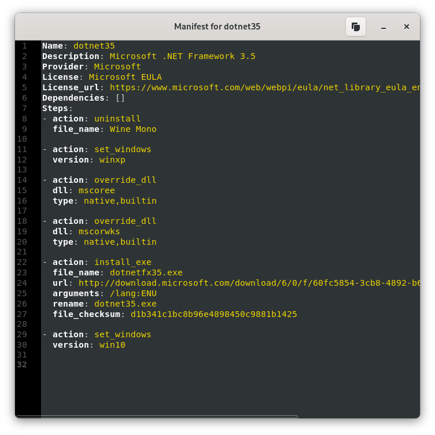The image size is (435, 435).
Task: Close the manifest window
Action: pyautogui.click(x=407, y=27)
